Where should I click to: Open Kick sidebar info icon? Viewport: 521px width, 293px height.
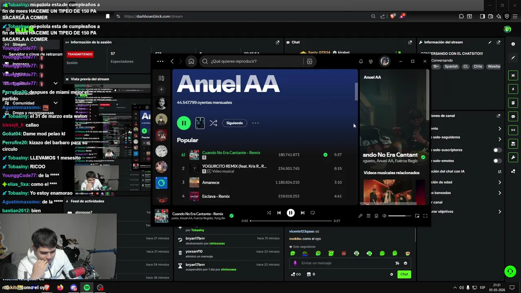coord(513,44)
